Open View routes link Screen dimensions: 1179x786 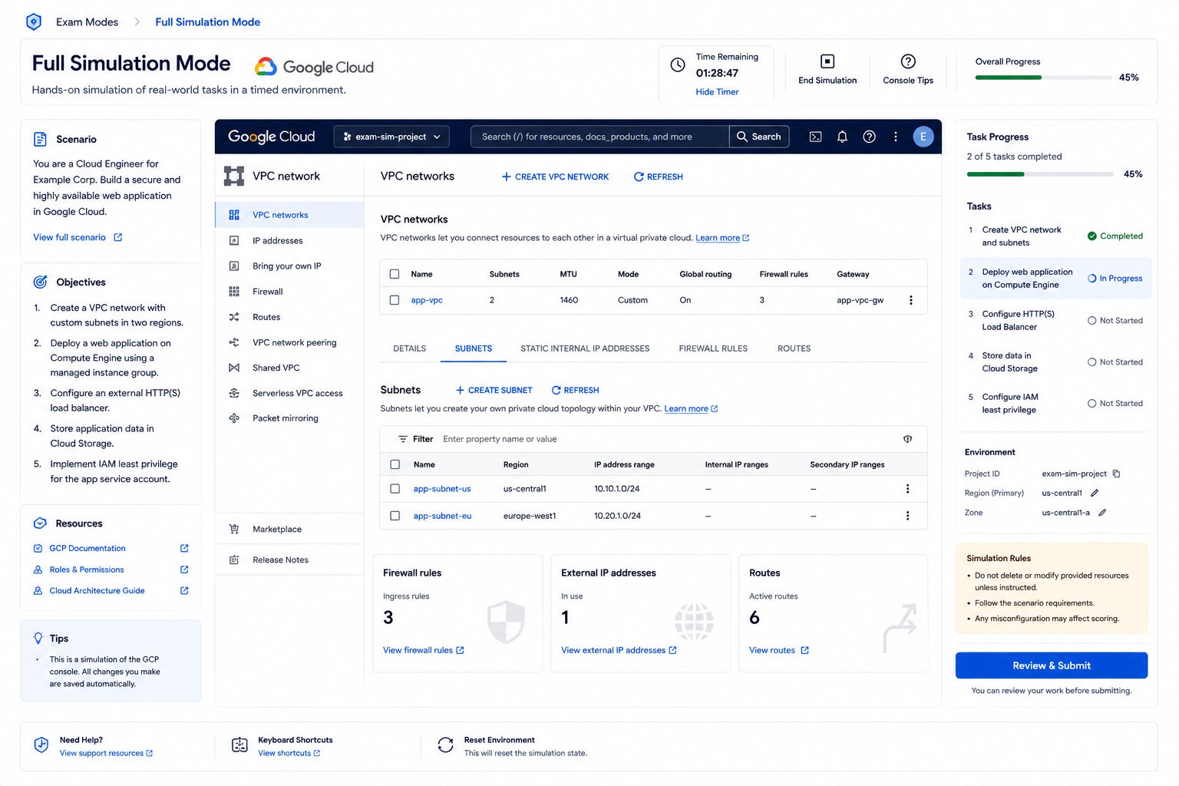(x=779, y=650)
